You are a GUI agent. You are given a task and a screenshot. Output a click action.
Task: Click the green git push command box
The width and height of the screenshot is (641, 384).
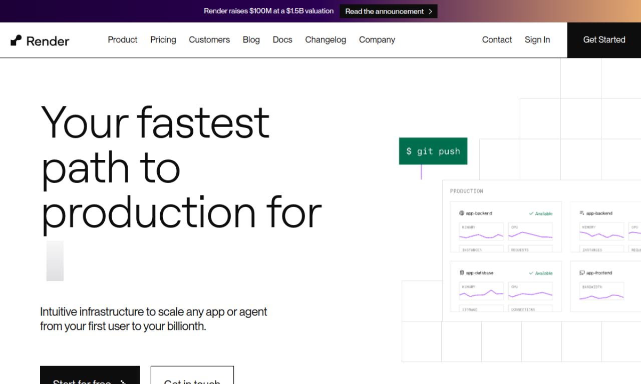tap(433, 151)
